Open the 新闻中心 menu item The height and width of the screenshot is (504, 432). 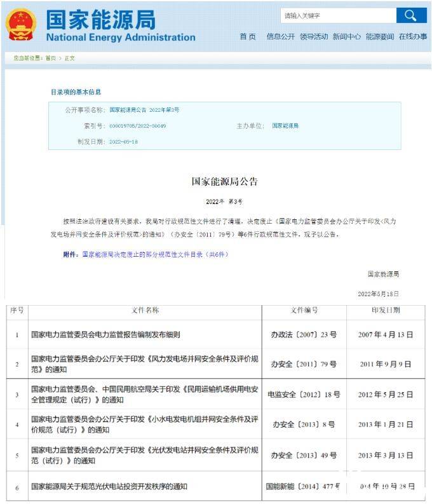pyautogui.click(x=347, y=37)
